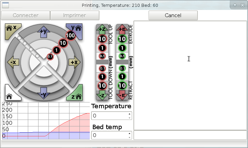248x148 pixels.
Task: Extrude 10 mm of filament
Action: tap(122, 39)
